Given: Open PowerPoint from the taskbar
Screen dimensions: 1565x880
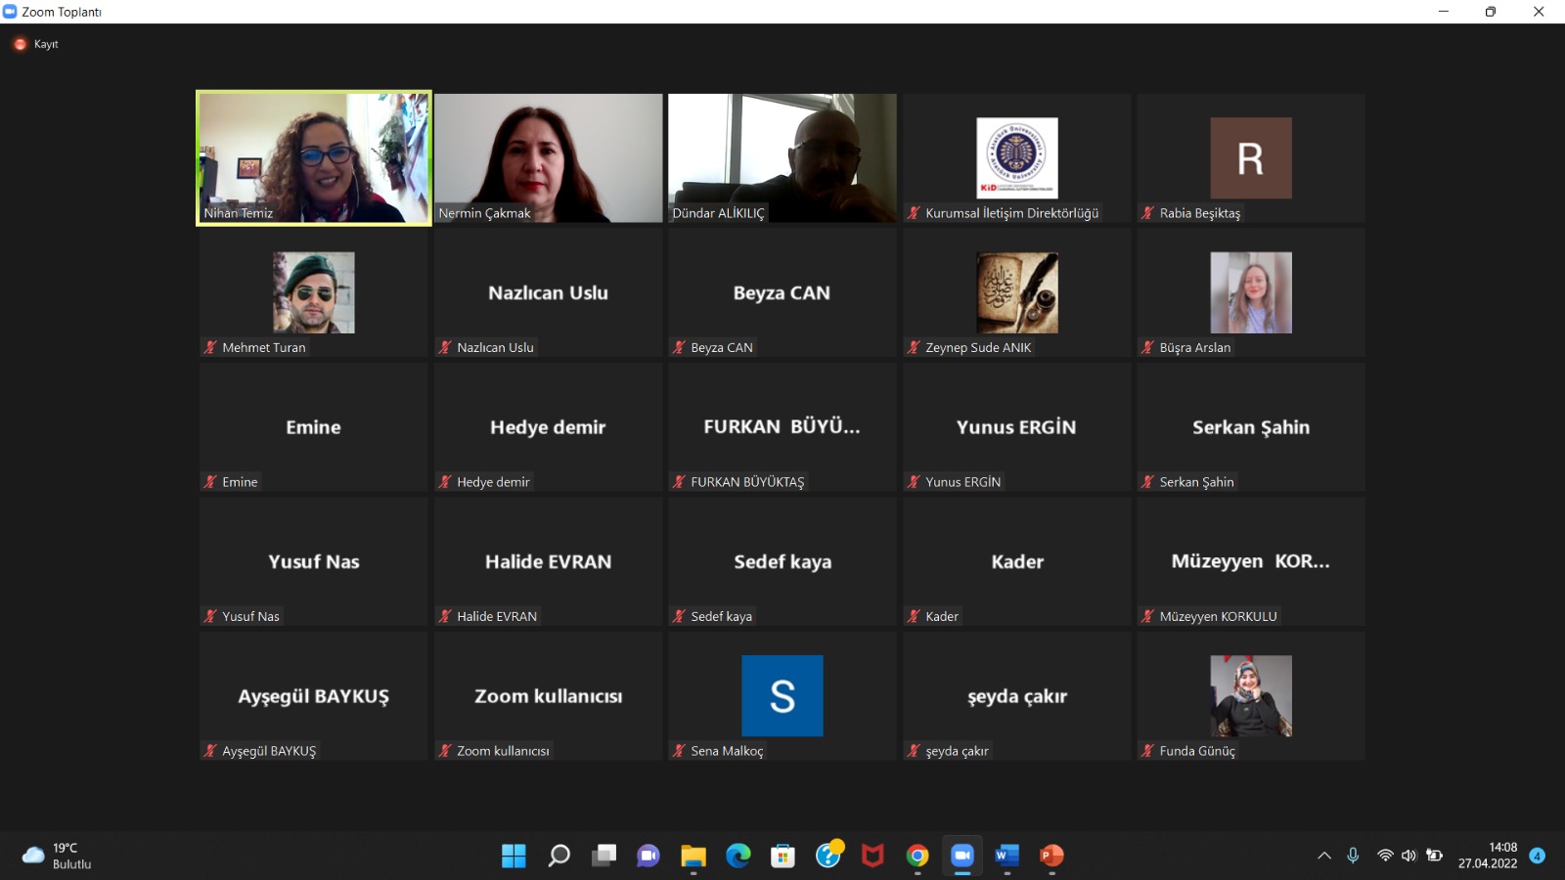Looking at the screenshot, I should (1051, 856).
